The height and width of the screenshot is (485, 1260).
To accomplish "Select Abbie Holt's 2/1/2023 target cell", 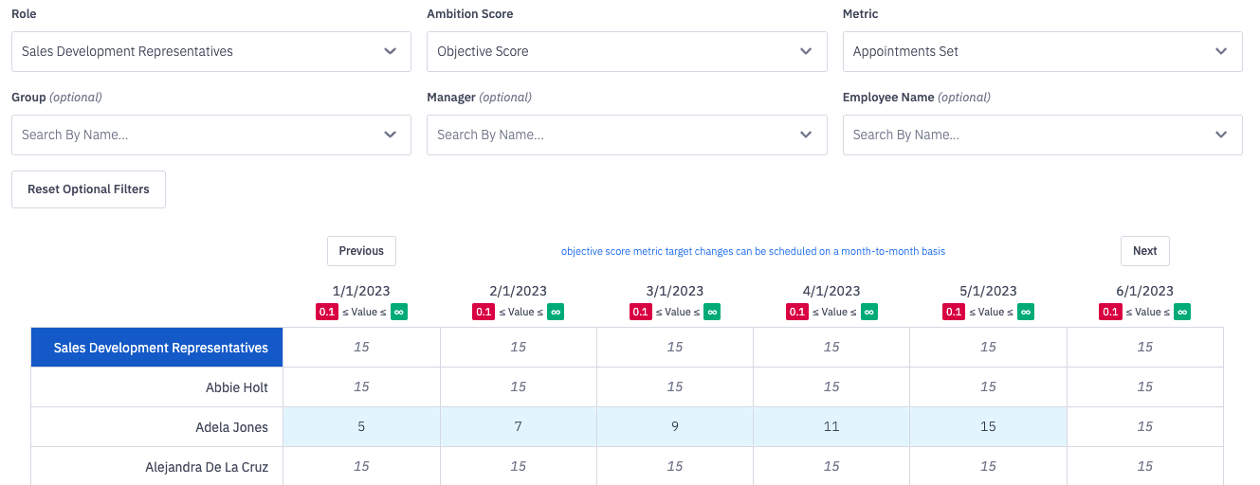I will click(518, 387).
